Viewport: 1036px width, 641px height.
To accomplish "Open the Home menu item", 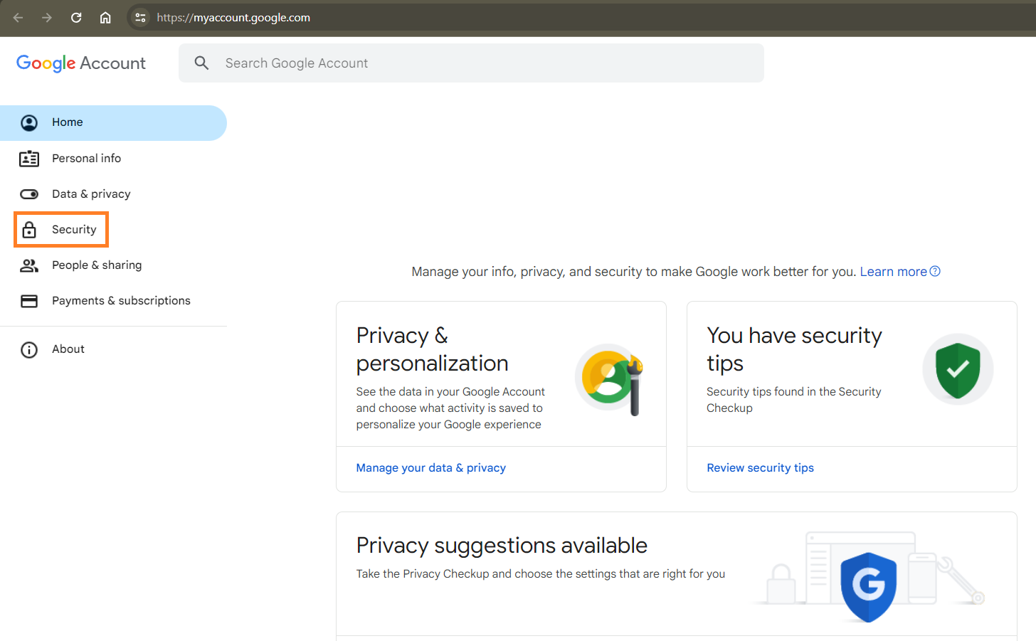I will tap(113, 123).
